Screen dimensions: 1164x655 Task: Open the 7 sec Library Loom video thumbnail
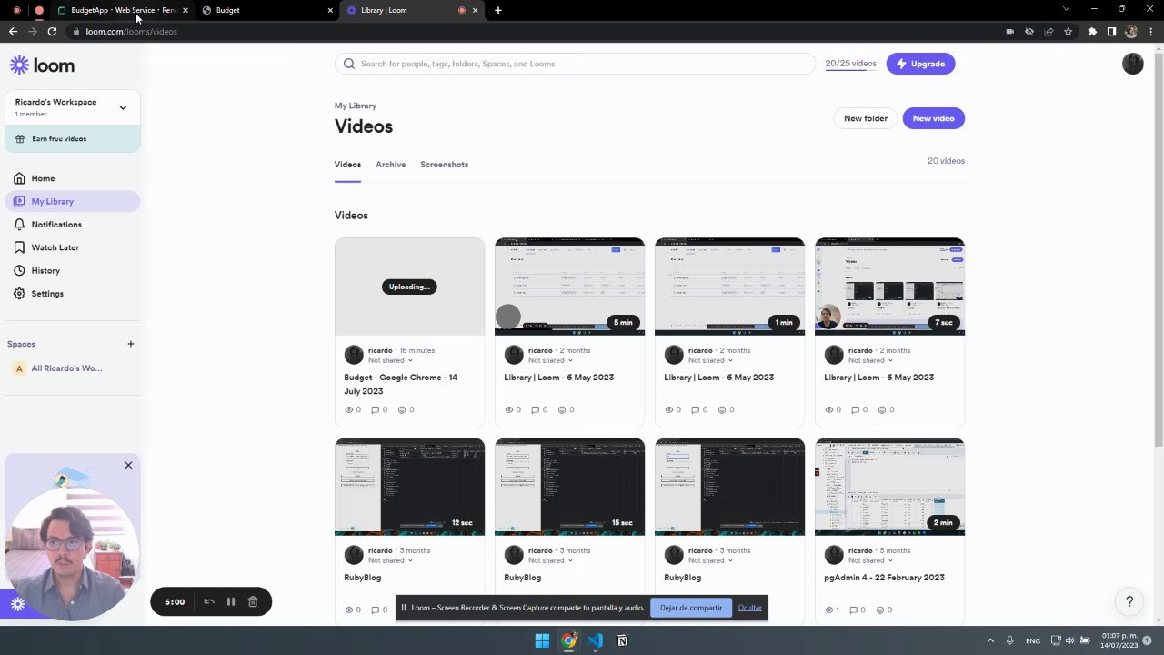pos(889,287)
